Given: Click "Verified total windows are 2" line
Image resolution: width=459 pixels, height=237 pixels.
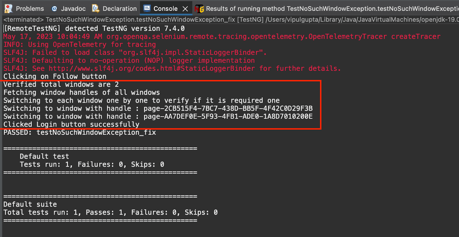Looking at the screenshot, I should coord(61,84).
